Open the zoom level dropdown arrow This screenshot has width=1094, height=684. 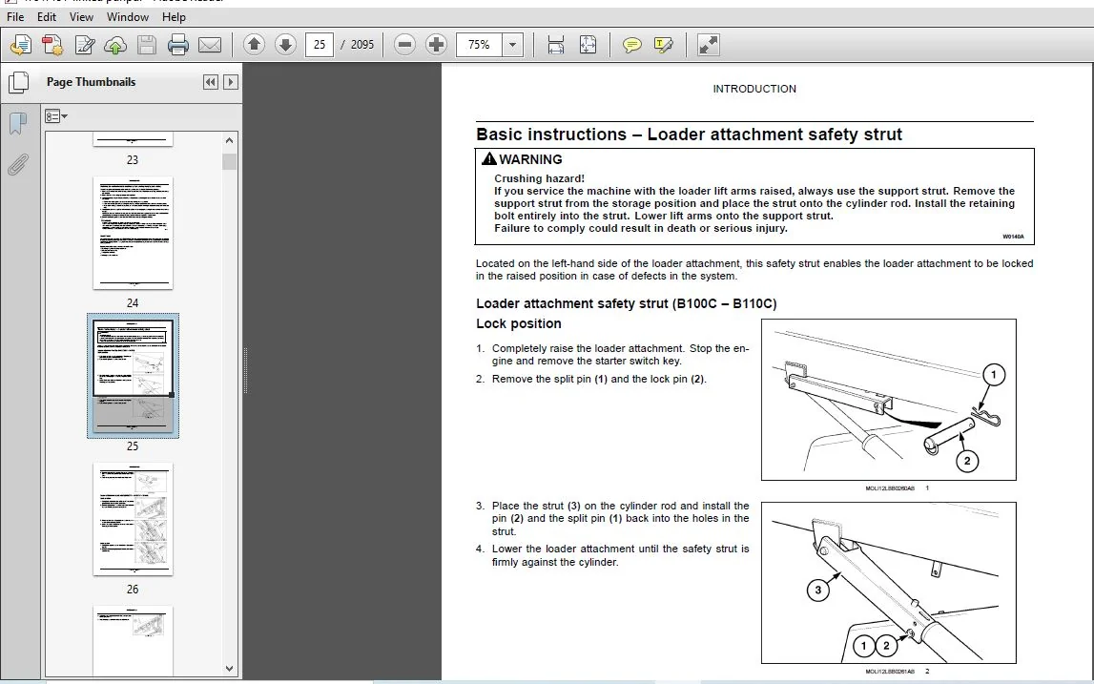(513, 45)
